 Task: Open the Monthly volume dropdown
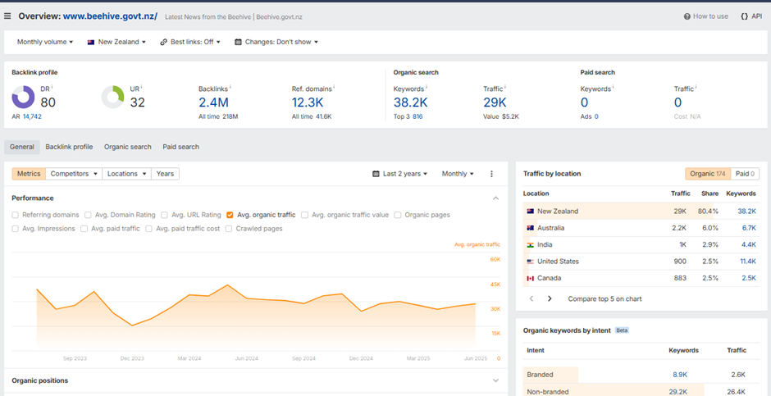click(x=45, y=43)
